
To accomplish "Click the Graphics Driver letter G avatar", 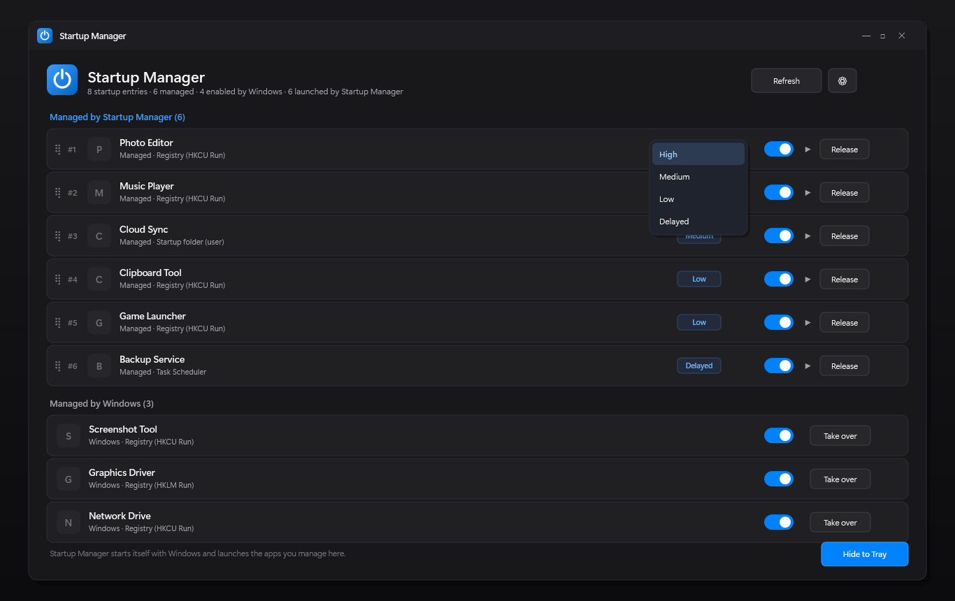I will [69, 479].
